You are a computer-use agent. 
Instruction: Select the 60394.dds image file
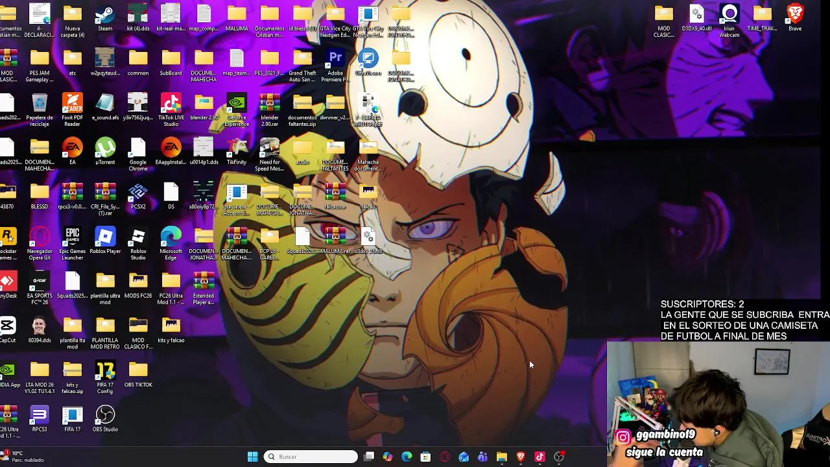click(40, 329)
